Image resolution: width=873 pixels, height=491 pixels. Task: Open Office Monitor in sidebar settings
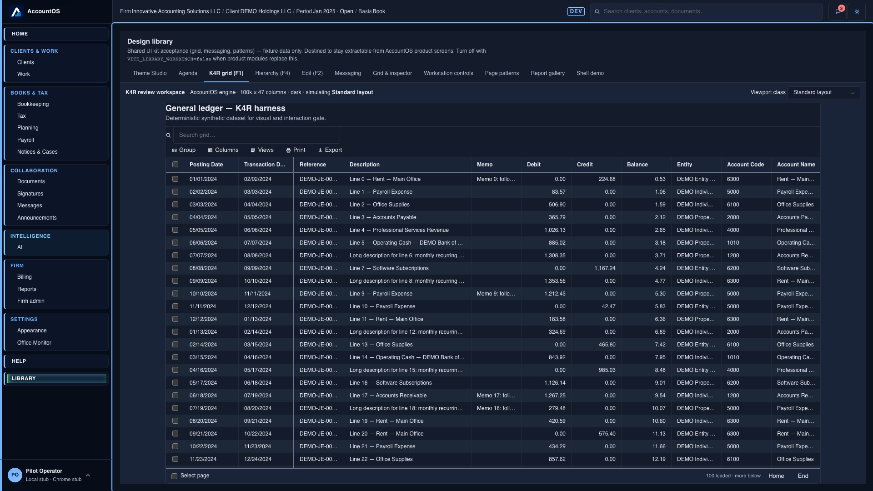tap(34, 343)
